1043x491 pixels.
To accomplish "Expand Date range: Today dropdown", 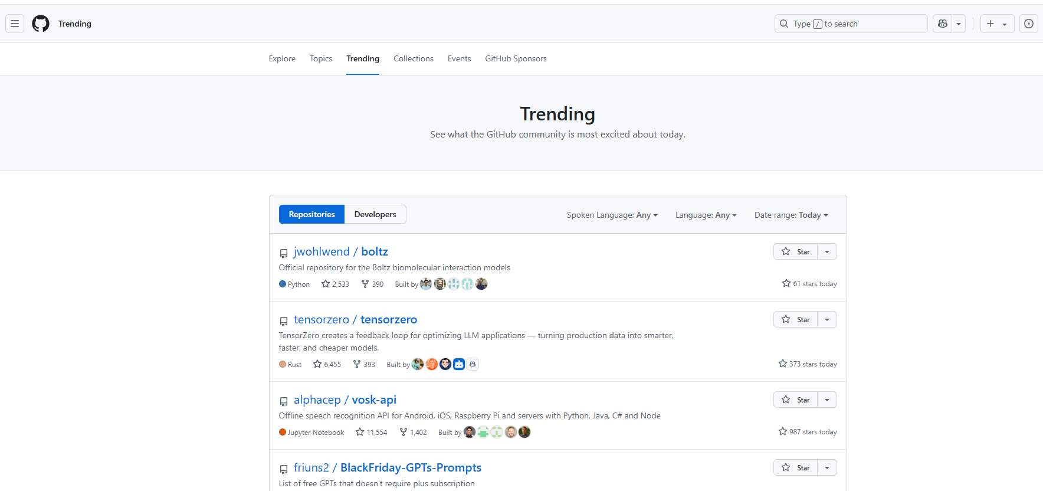I will [791, 215].
